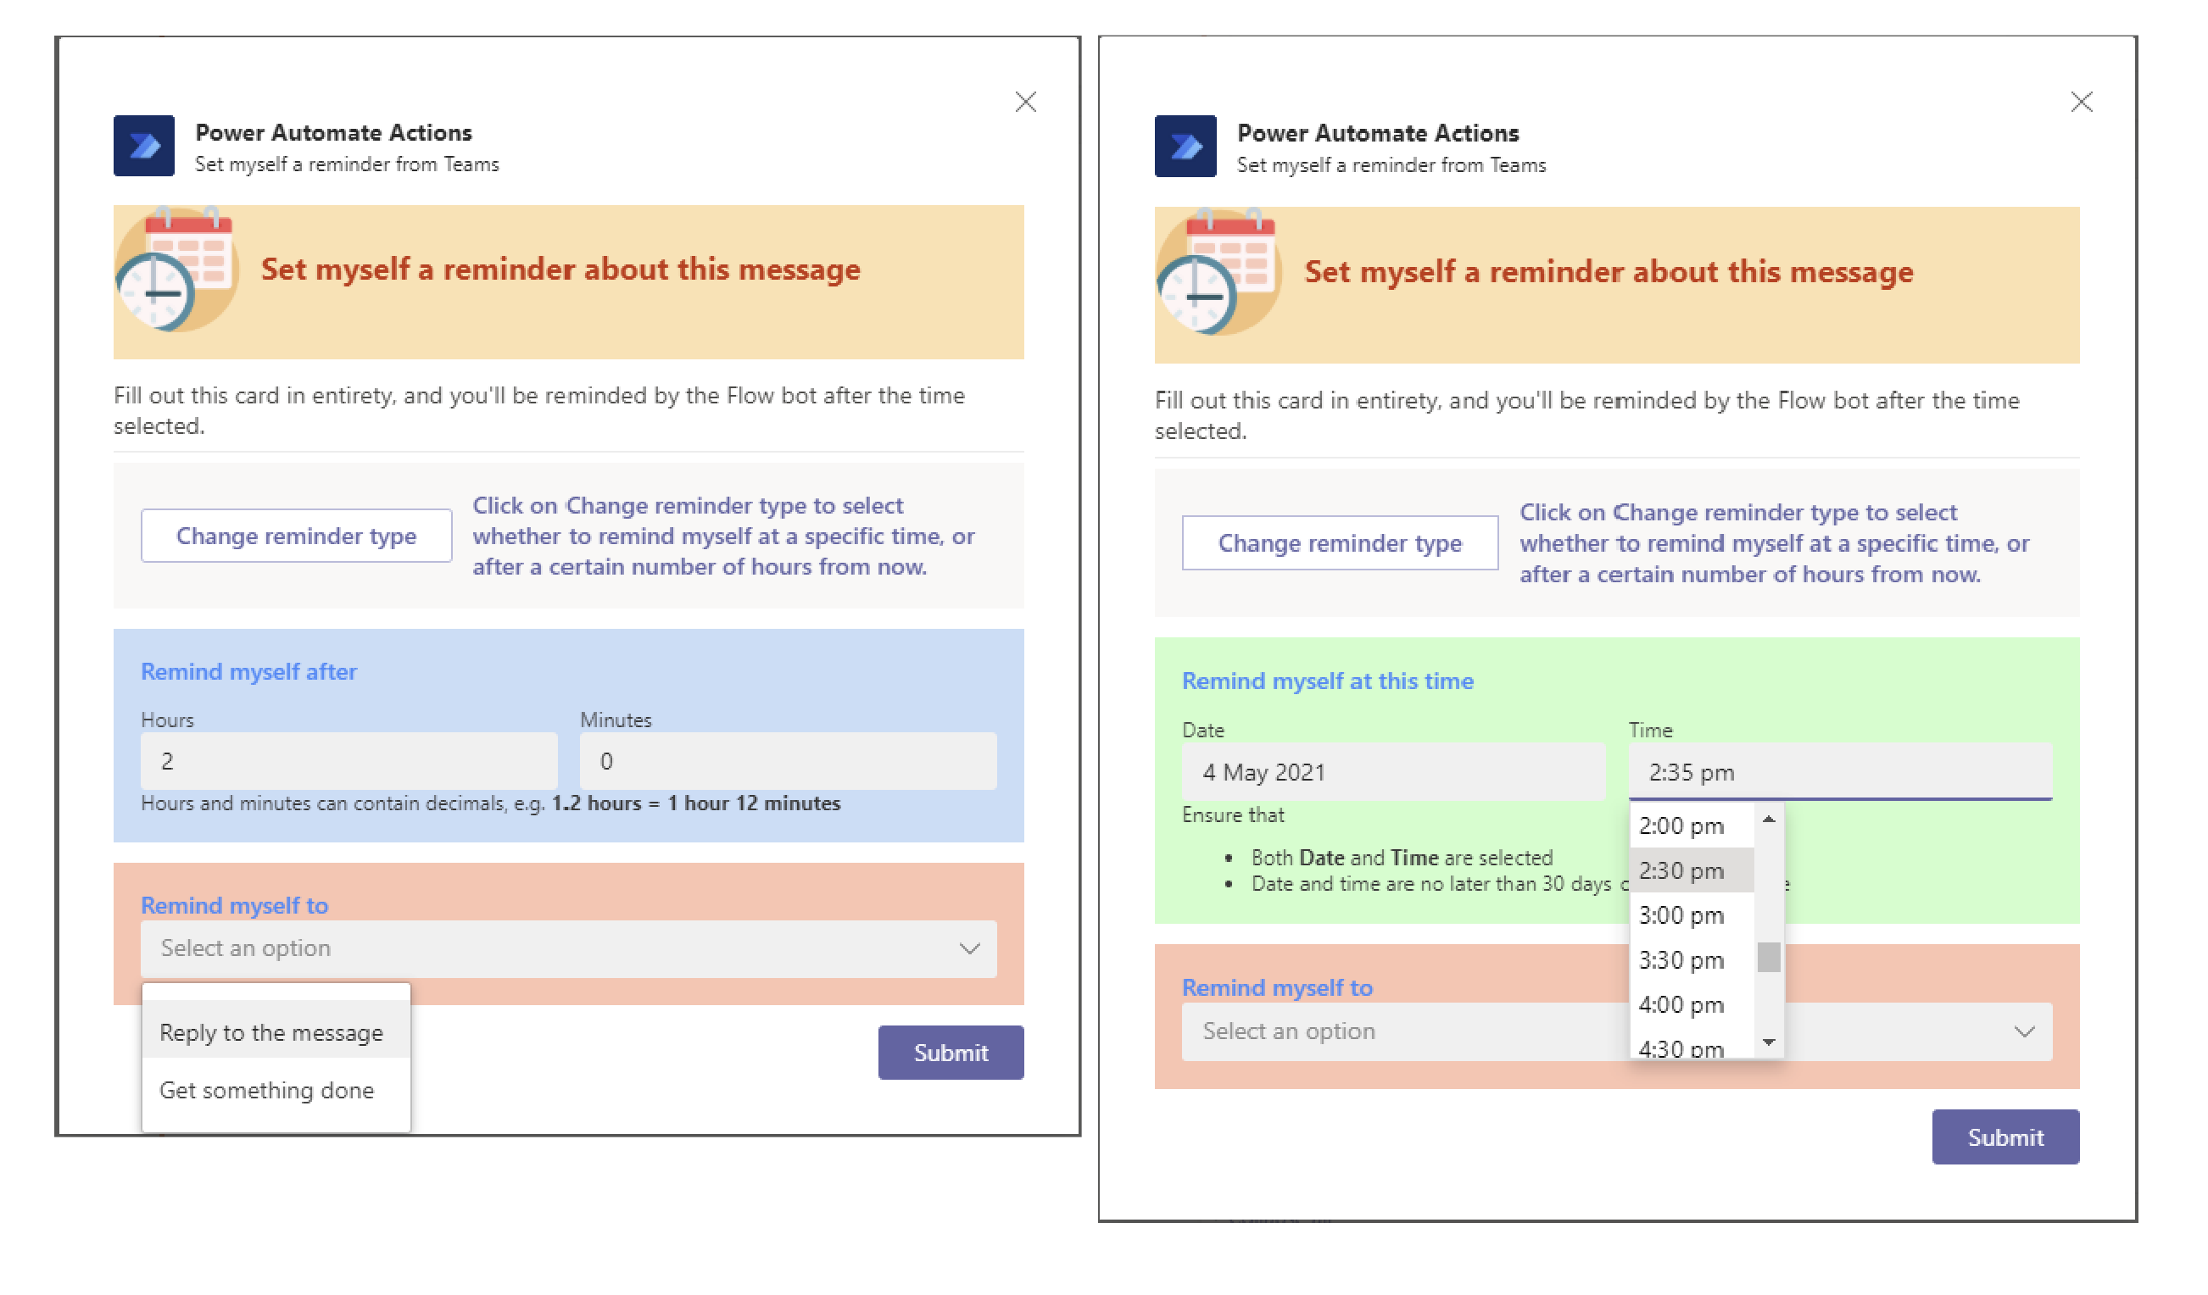Click the Hours input showing 2

[x=348, y=761]
